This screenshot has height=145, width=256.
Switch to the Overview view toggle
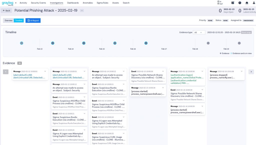(x=8, y=21)
